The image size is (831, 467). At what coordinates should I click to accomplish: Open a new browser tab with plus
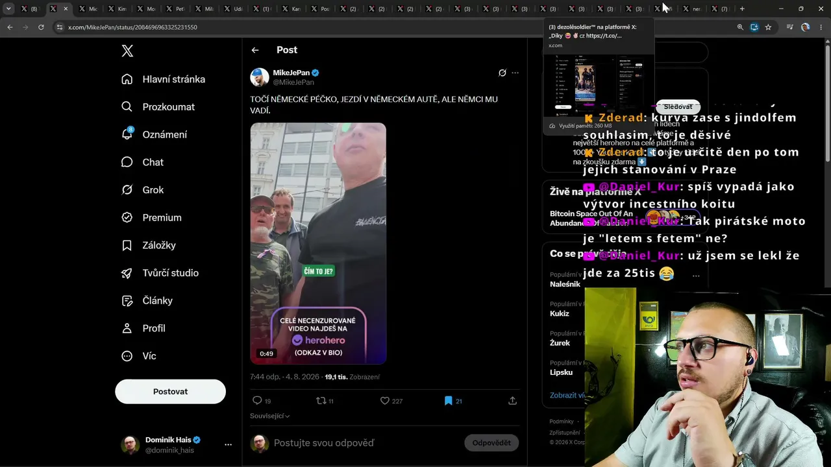click(742, 9)
